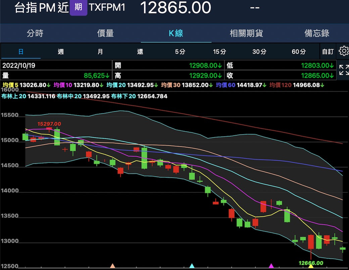The height and width of the screenshot is (270, 349).
Task: Open the chart settings gear icon
Action: [343, 51]
